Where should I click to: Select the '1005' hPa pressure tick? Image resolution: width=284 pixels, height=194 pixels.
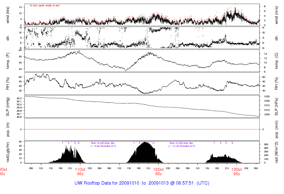point(267,114)
